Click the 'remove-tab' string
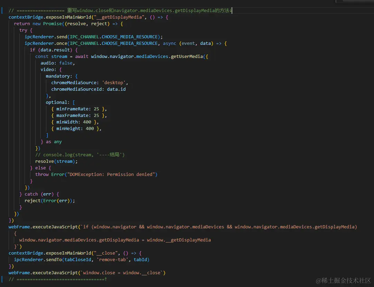Image resolution: width=374 pixels, height=287 pixels. pos(112,260)
